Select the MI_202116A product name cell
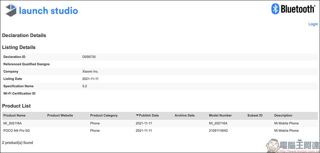Viewport: 320px width, 153px height. coord(13,123)
